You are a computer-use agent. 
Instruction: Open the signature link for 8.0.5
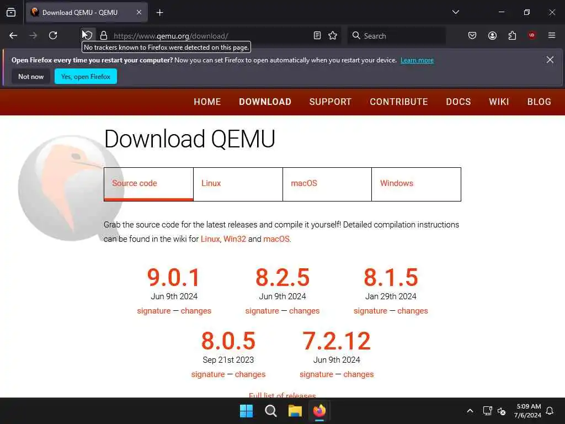click(208, 374)
